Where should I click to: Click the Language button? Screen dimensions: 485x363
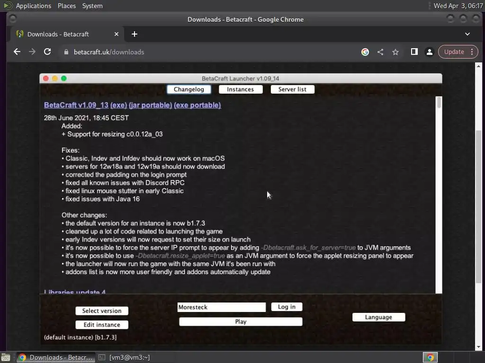(378, 317)
